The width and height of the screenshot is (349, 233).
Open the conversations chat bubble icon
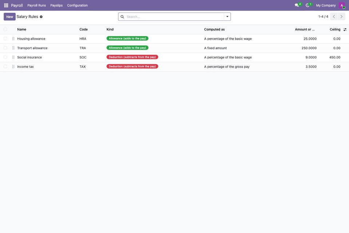coord(297,5)
